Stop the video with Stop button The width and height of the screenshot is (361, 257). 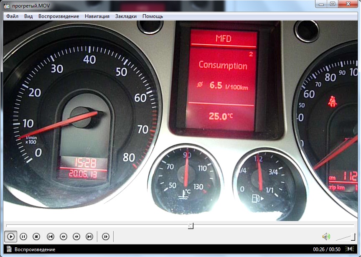click(36, 237)
